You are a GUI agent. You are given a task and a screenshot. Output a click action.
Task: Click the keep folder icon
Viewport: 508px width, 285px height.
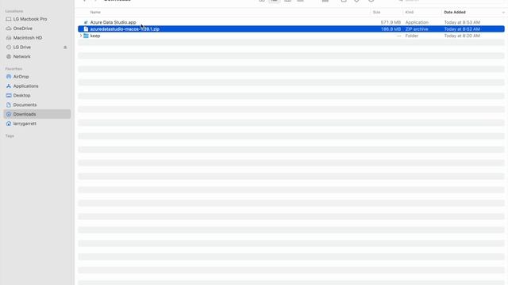coord(86,36)
